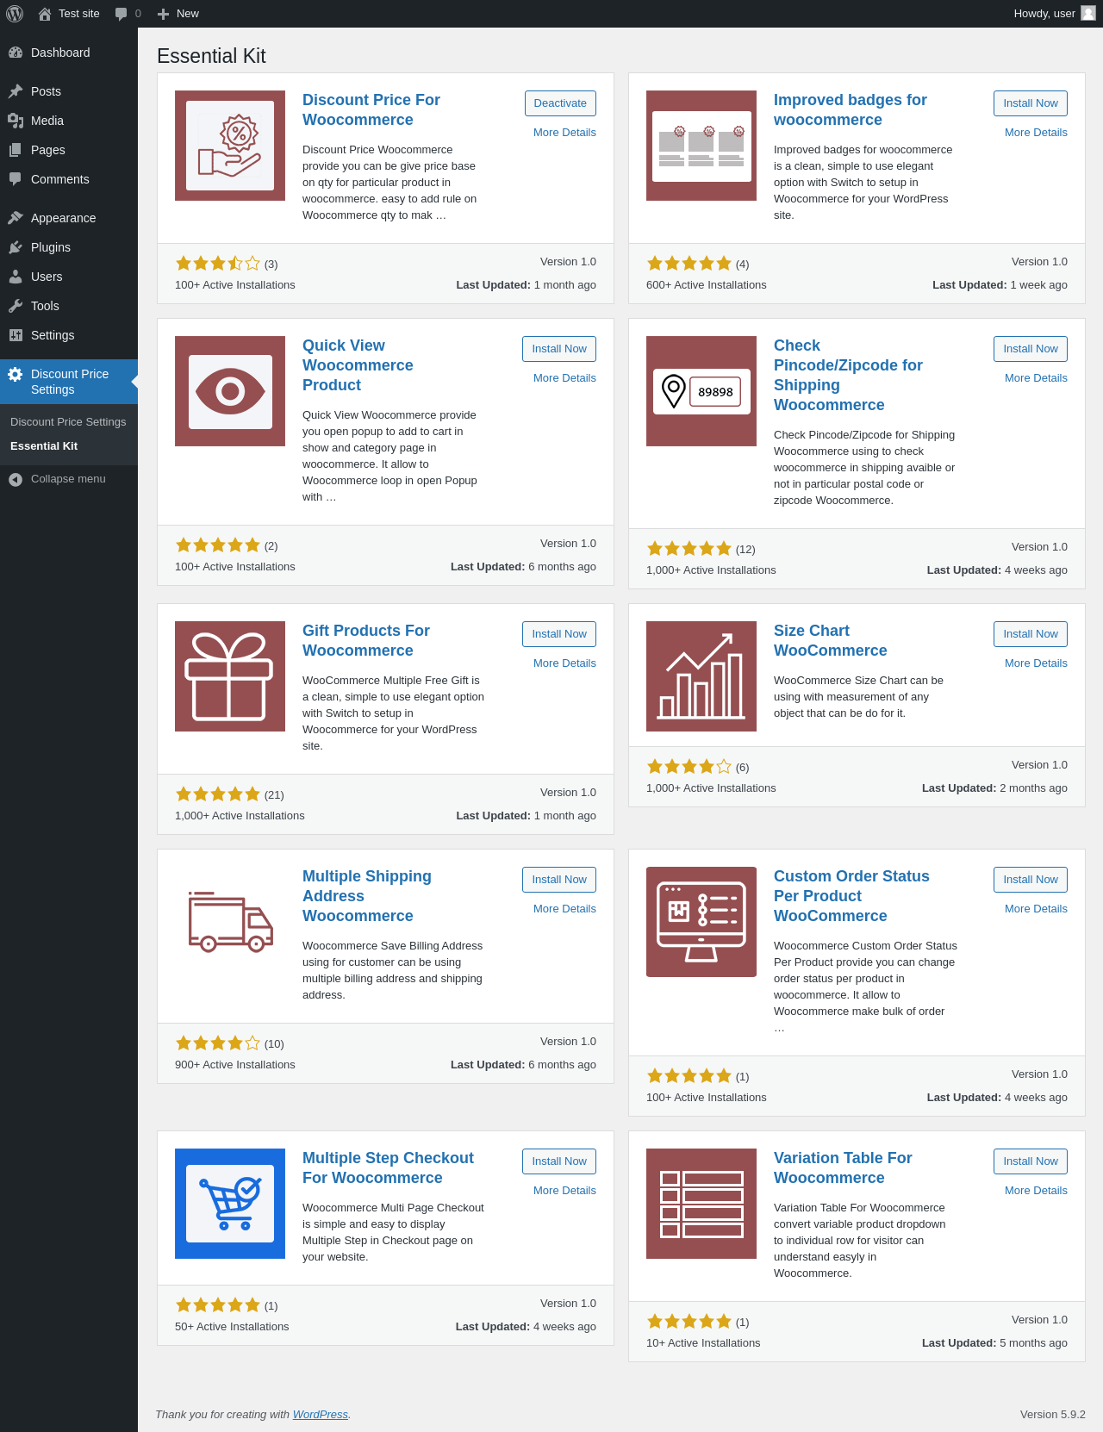Click the Posts pushpin icon

point(16,91)
